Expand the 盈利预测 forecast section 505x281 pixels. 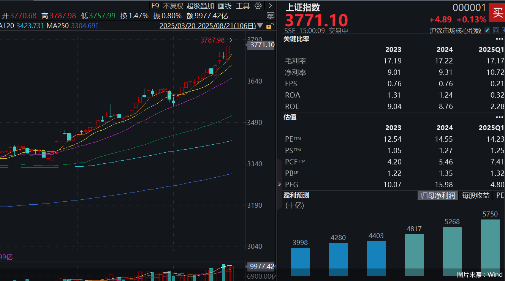pos(297,195)
